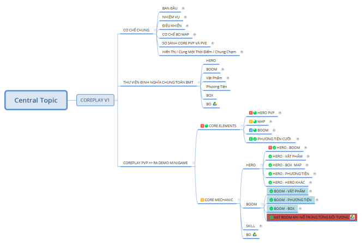Screen dimensions: 362x243
Task: Click green checkmark on HERO - VẬT PHẨM
Action: pyautogui.click(x=270, y=157)
